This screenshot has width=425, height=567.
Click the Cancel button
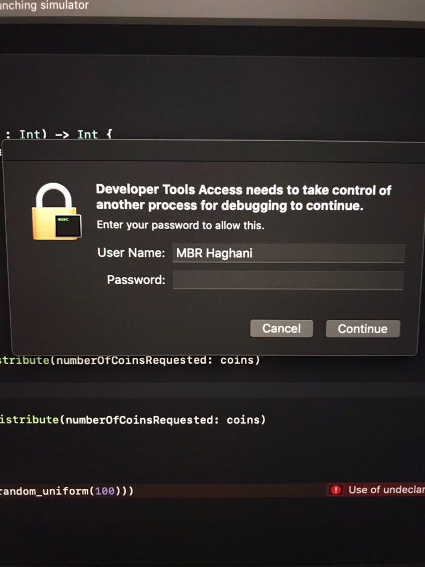[282, 328]
